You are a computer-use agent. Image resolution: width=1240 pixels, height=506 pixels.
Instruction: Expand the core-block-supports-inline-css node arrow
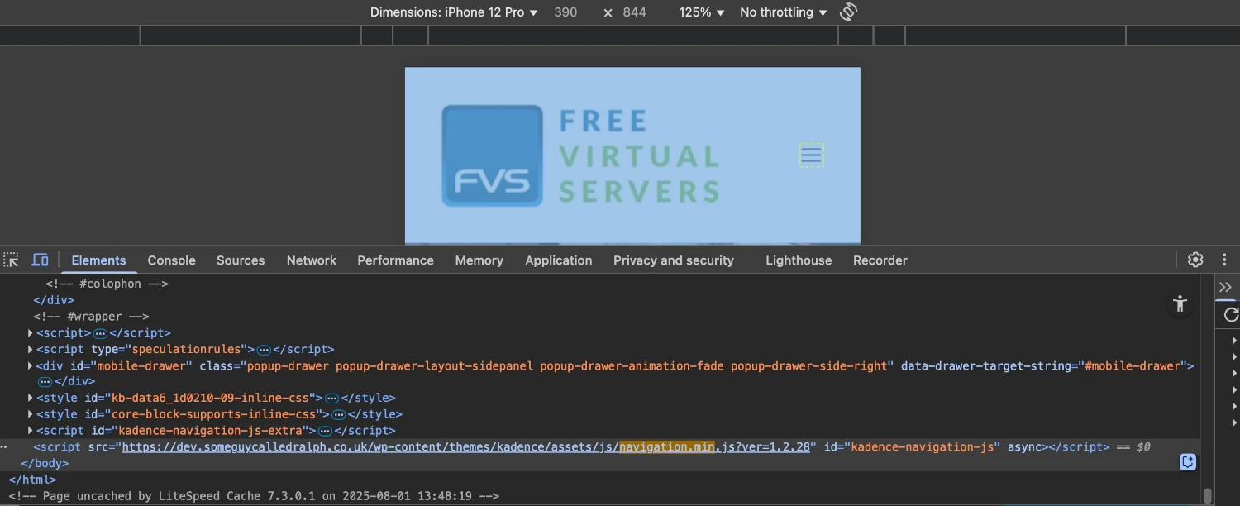coord(31,414)
